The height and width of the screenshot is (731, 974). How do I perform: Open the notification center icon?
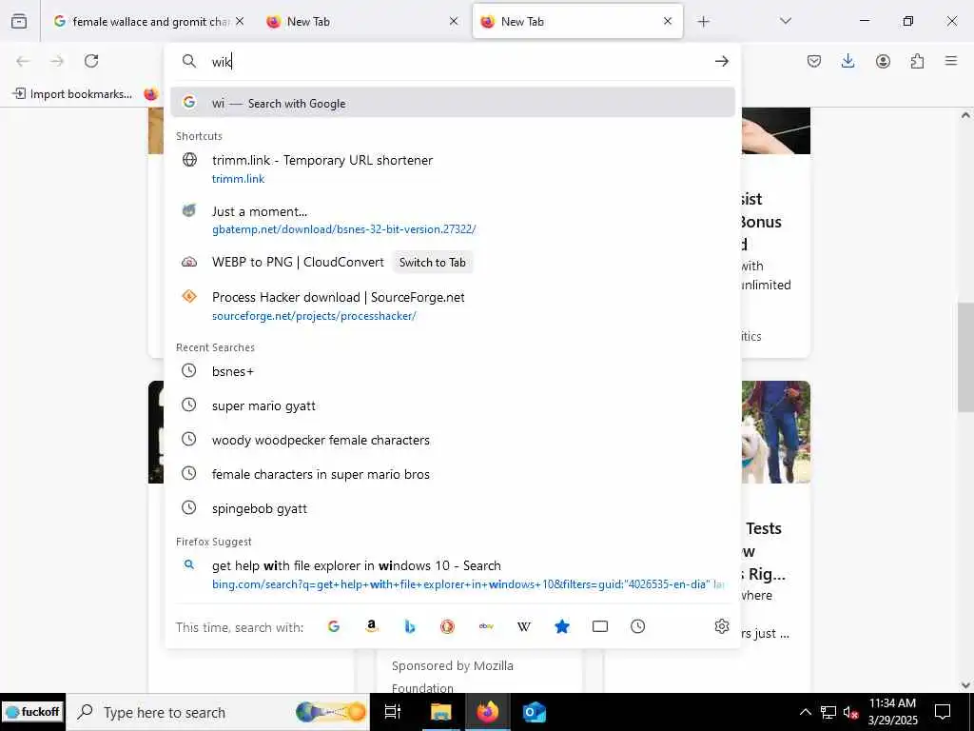[x=943, y=712]
